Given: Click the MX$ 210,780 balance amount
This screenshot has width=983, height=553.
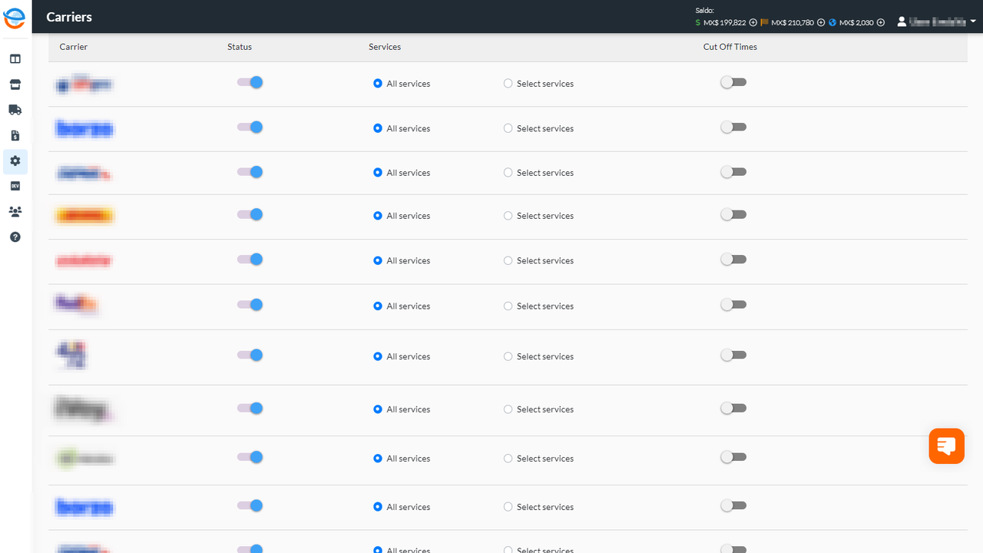Looking at the screenshot, I should pyautogui.click(x=793, y=23).
